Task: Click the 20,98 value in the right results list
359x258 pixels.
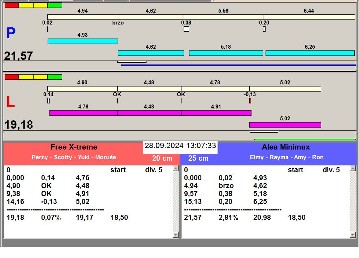Action: 262,217
